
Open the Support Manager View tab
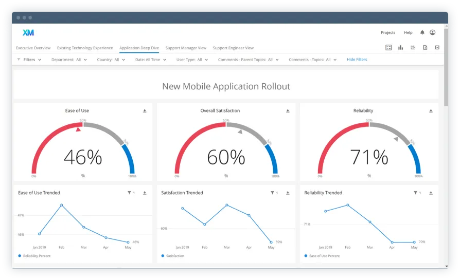point(186,48)
